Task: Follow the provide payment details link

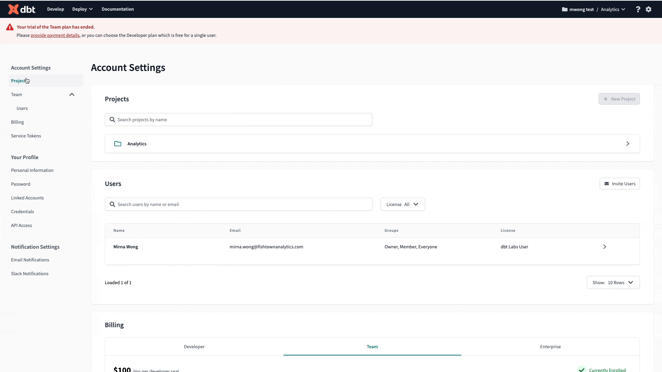Action: click(55, 35)
